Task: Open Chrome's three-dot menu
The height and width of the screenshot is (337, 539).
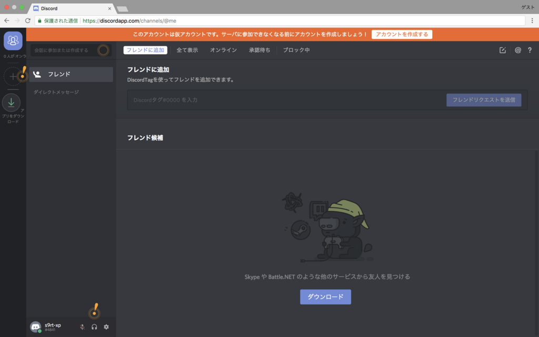Action: click(532, 21)
